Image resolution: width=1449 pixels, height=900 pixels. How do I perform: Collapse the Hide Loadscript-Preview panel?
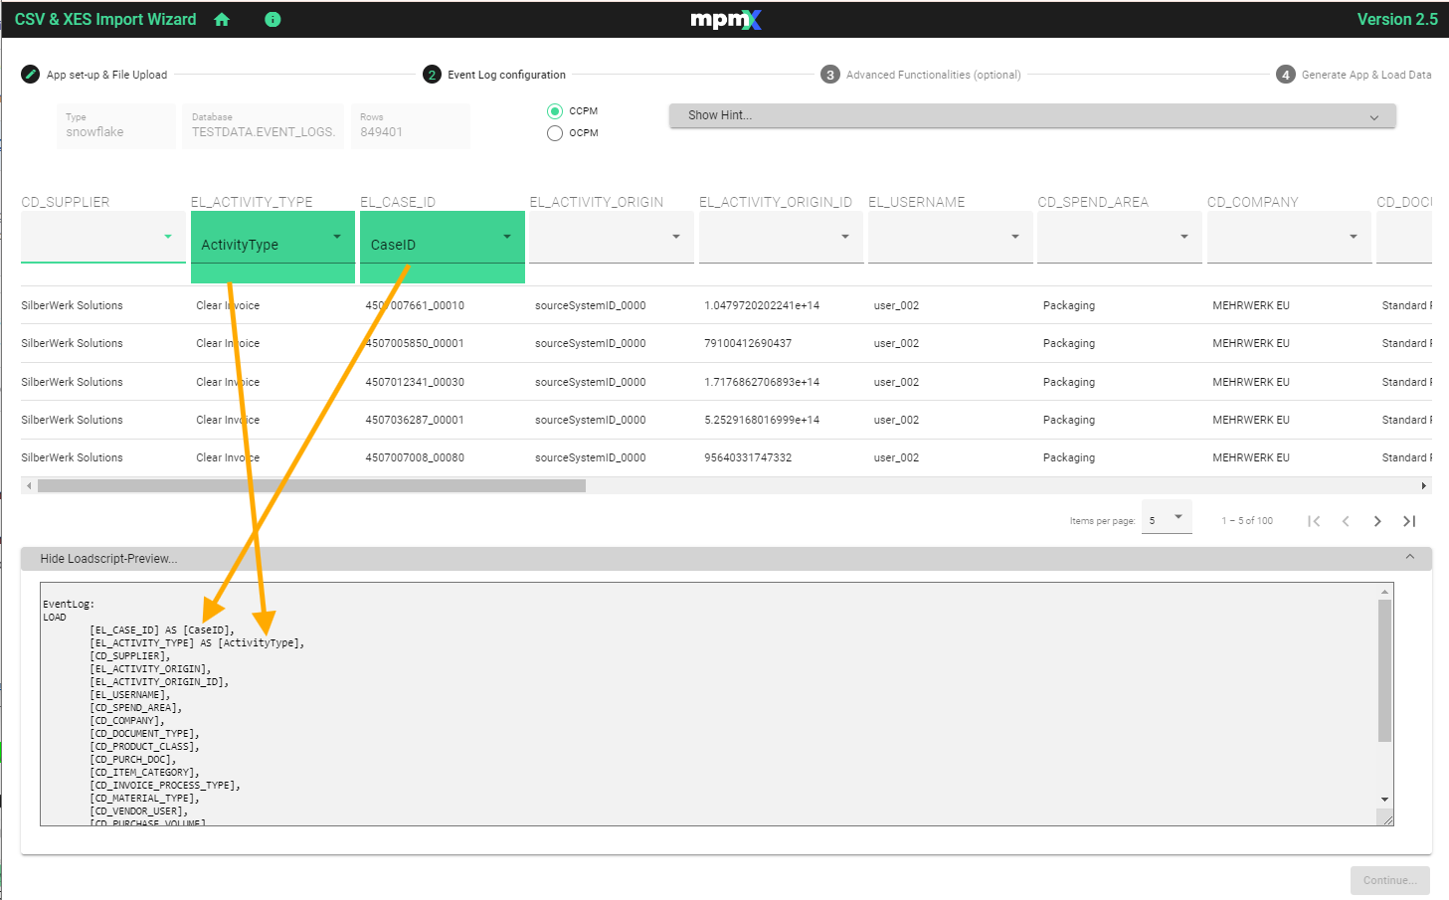(x=726, y=559)
